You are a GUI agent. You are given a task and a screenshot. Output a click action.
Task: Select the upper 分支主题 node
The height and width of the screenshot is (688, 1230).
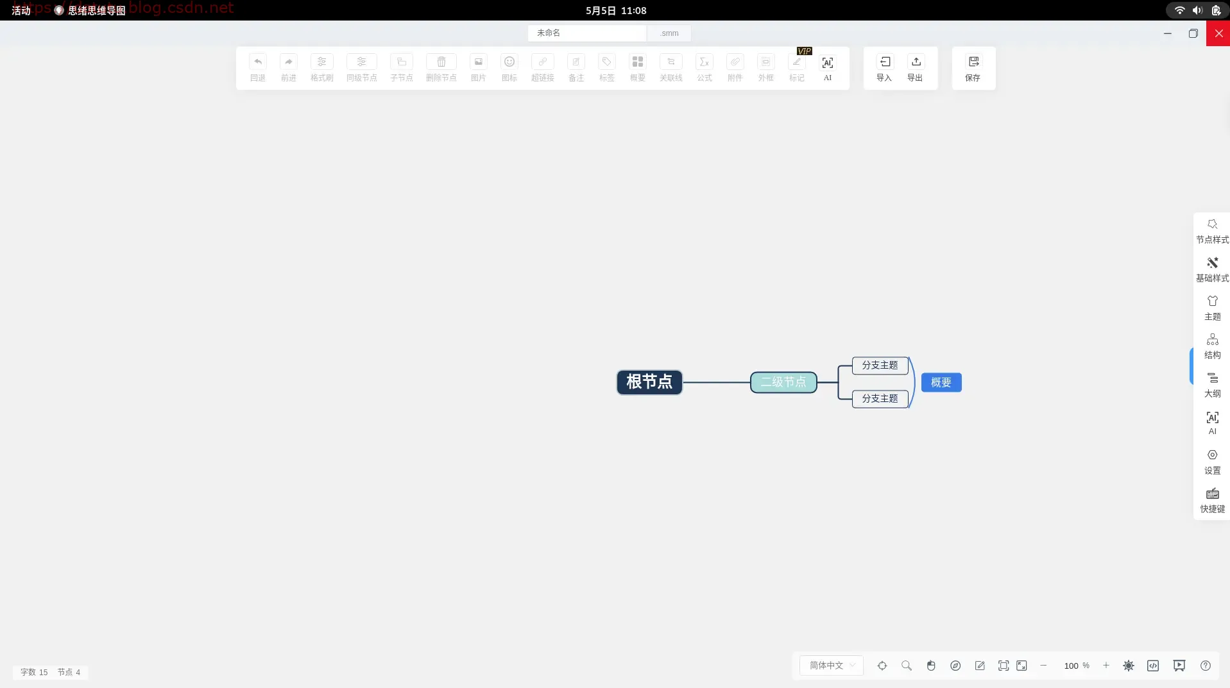[x=880, y=365]
